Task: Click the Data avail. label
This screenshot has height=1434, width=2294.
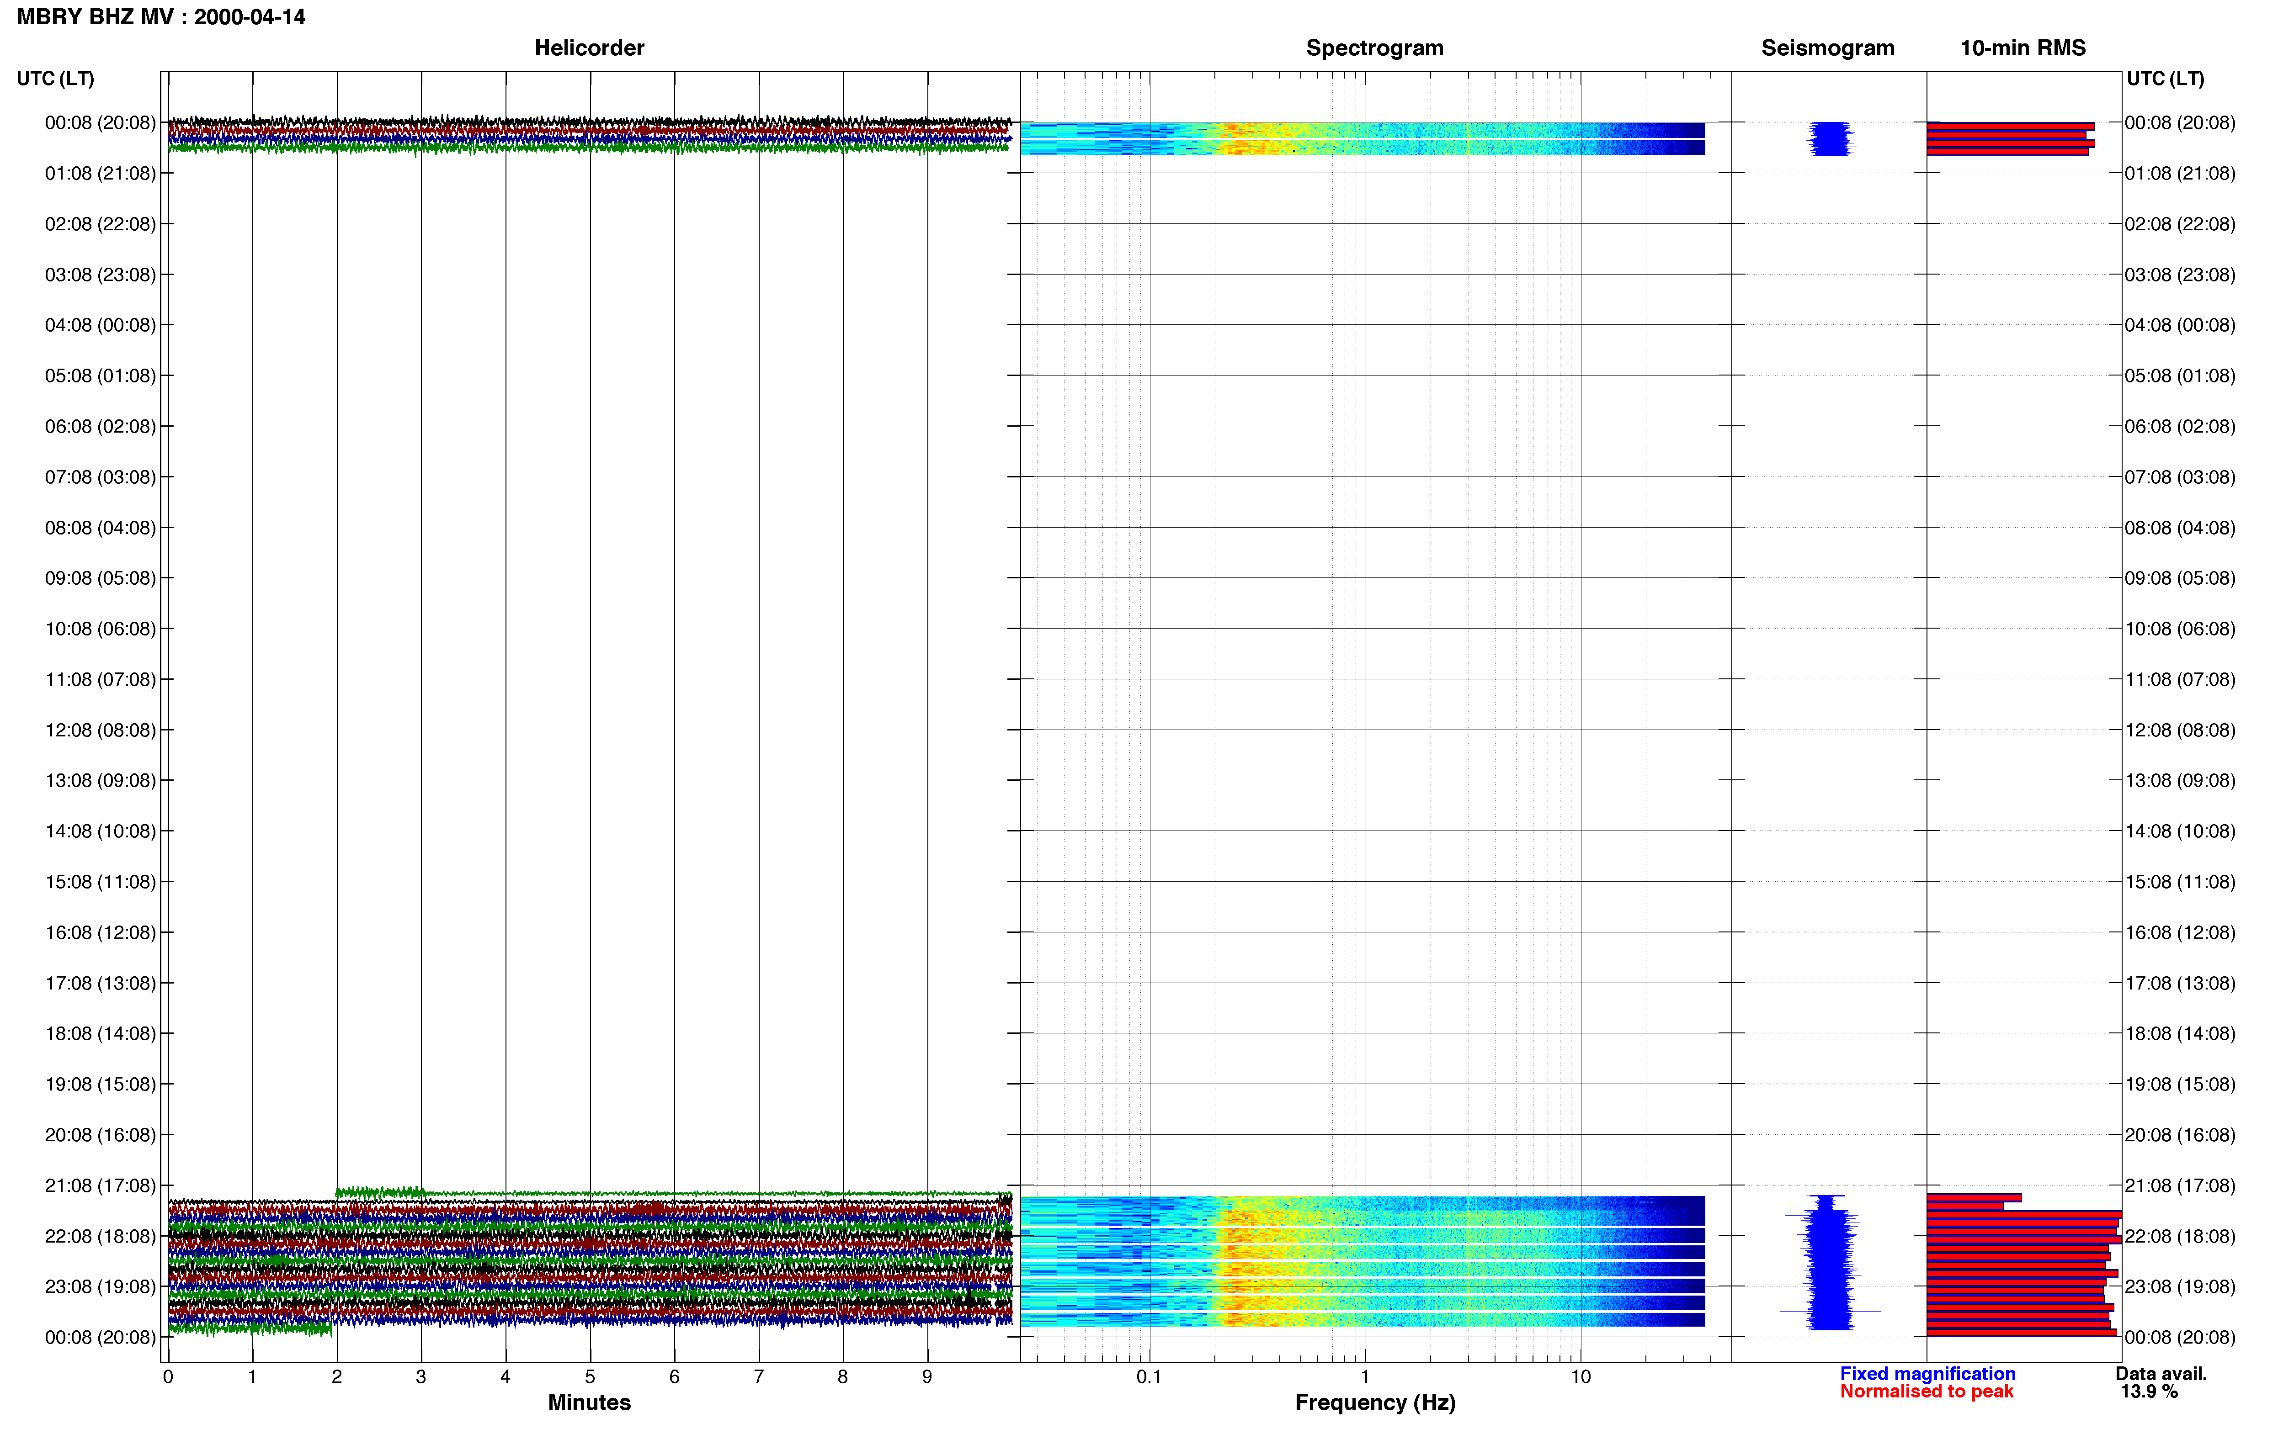Action: [2160, 1373]
